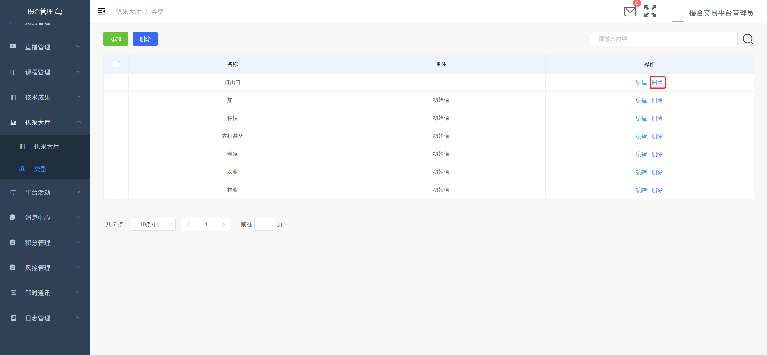This screenshot has width=767, height=355.
Task: Open the 供采大厅 submenu item
Action: click(x=45, y=146)
